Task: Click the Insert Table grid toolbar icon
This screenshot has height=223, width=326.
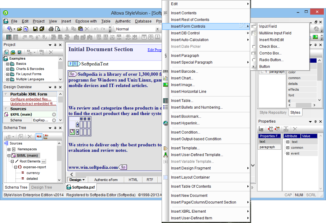Action: 9,37
